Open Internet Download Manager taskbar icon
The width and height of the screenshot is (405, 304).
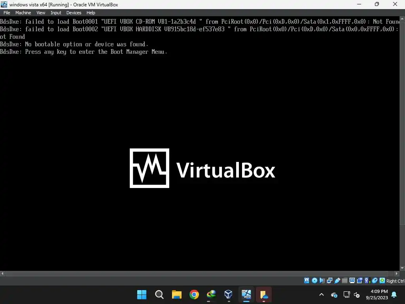click(x=211, y=294)
